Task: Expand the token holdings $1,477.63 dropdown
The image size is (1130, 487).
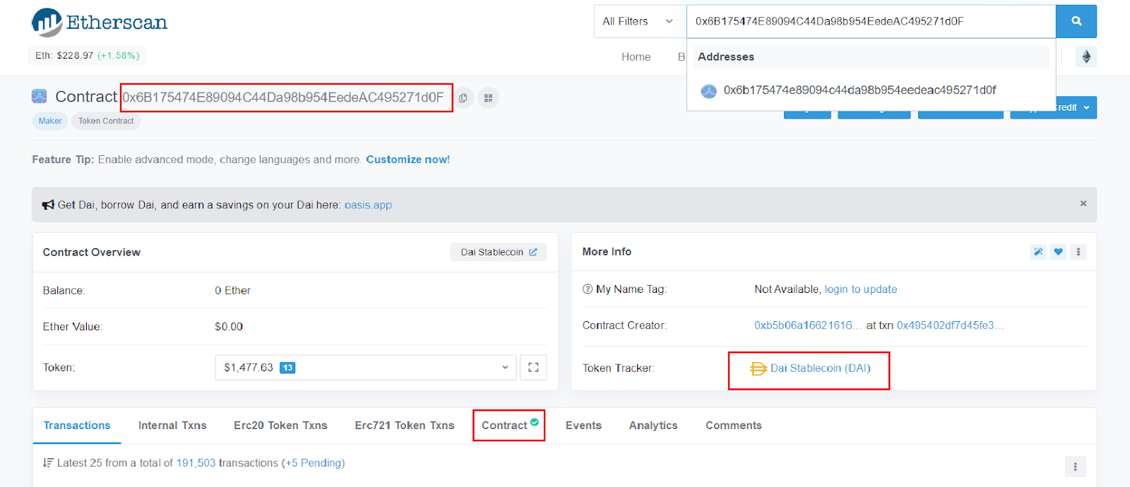Action: pyautogui.click(x=366, y=367)
